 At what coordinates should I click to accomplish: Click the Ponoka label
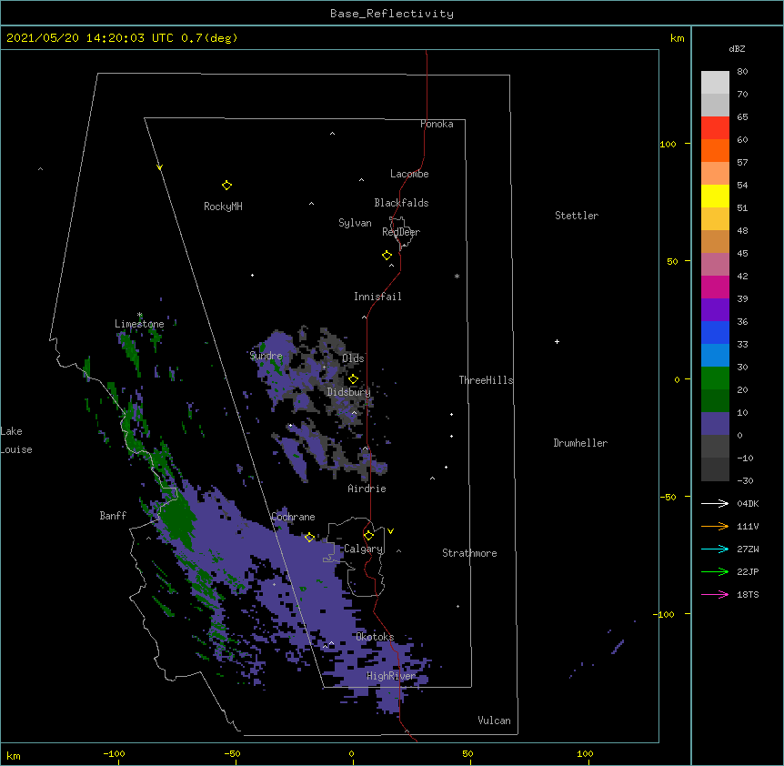pyautogui.click(x=437, y=124)
